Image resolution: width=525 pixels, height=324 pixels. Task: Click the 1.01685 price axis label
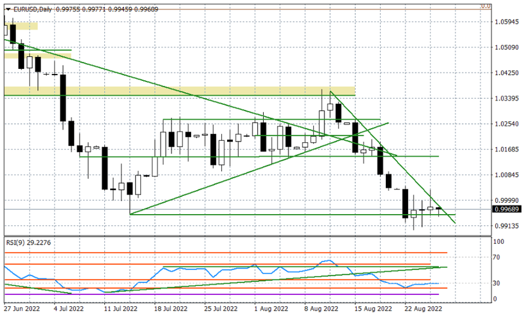coord(507,150)
